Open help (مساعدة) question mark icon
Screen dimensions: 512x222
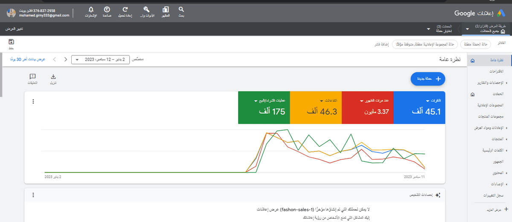click(x=107, y=10)
